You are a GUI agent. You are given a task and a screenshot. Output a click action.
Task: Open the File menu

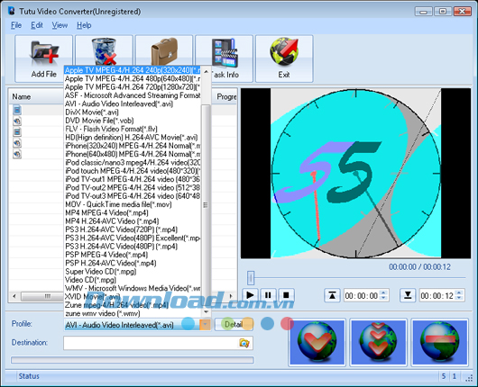point(16,25)
